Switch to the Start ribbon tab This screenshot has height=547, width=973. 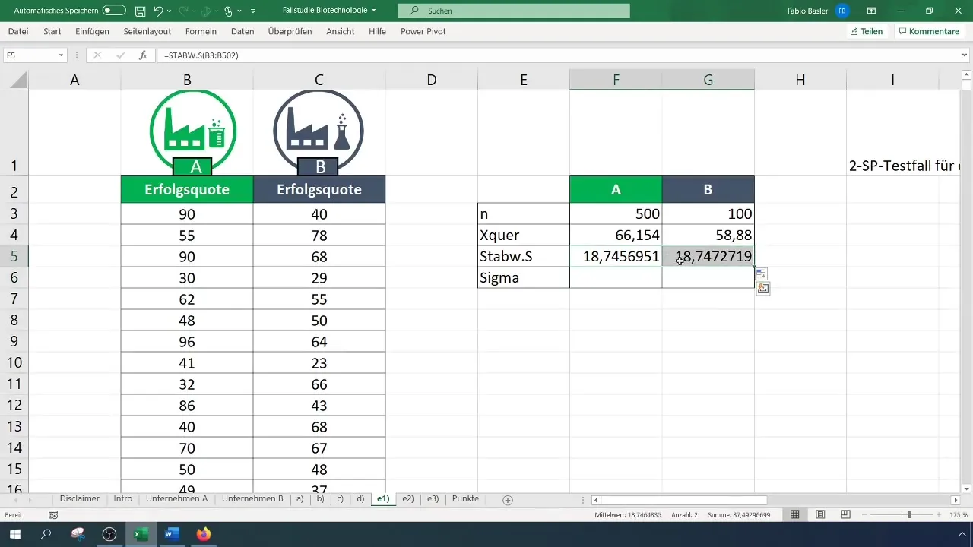(x=52, y=31)
